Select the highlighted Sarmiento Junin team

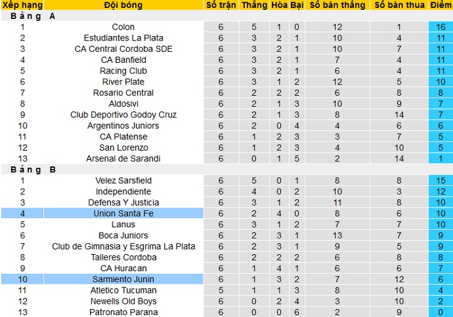coord(123,279)
